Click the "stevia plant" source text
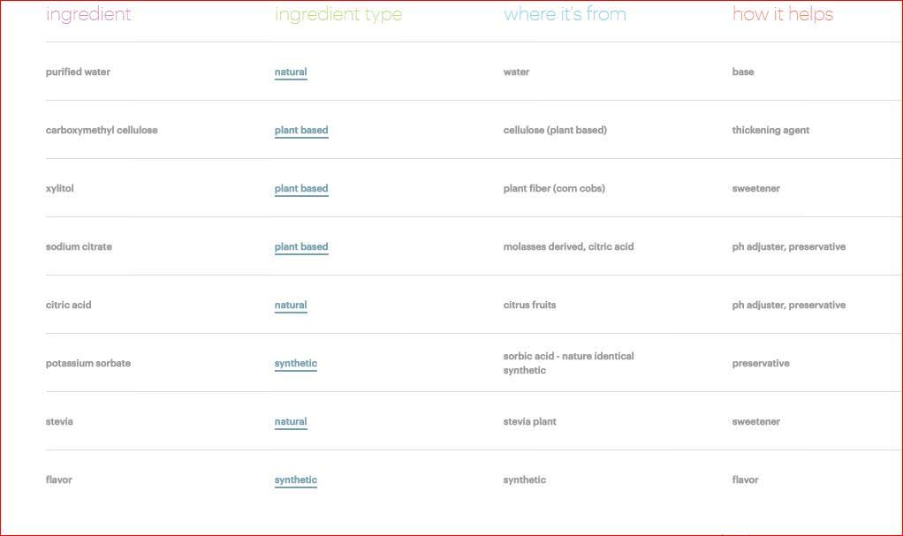The width and height of the screenshot is (903, 536). point(530,422)
